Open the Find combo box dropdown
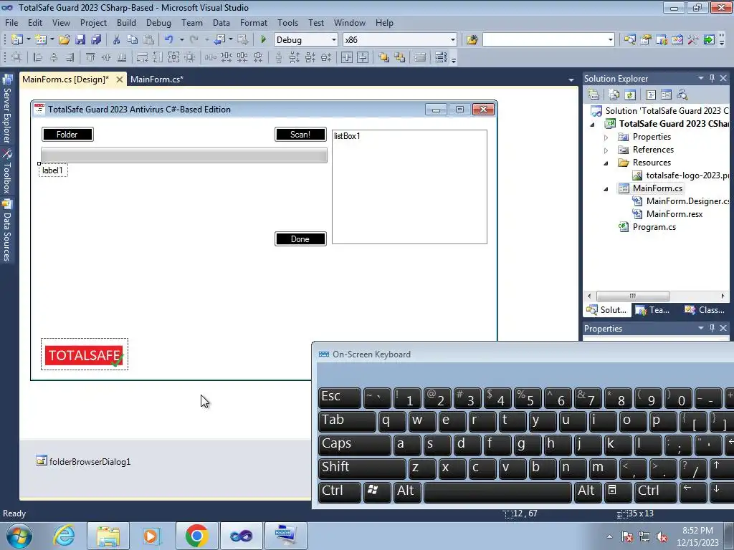Screen dimensions: 734x550 [611, 40]
